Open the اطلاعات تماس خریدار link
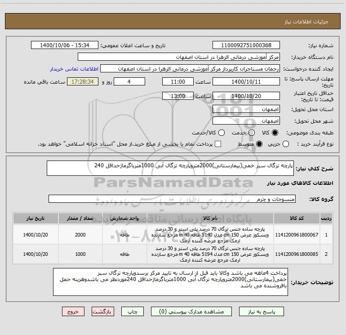346x335 pixels. [x=74, y=69]
